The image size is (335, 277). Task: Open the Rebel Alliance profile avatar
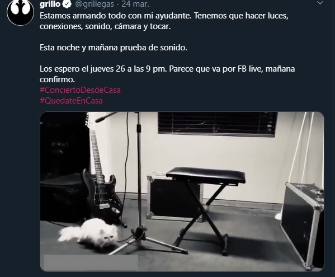21,12
